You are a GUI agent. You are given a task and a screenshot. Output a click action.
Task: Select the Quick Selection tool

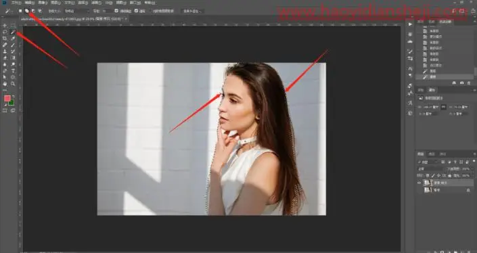tap(13, 32)
